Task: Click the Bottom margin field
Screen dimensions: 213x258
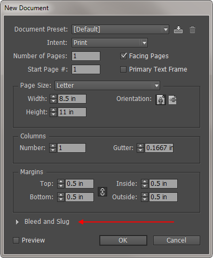Action: click(x=80, y=197)
